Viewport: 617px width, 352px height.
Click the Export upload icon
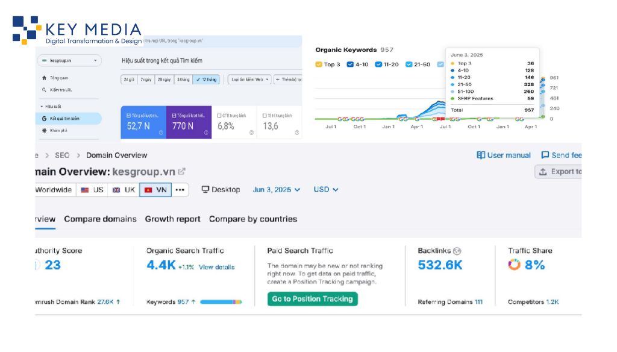543,172
